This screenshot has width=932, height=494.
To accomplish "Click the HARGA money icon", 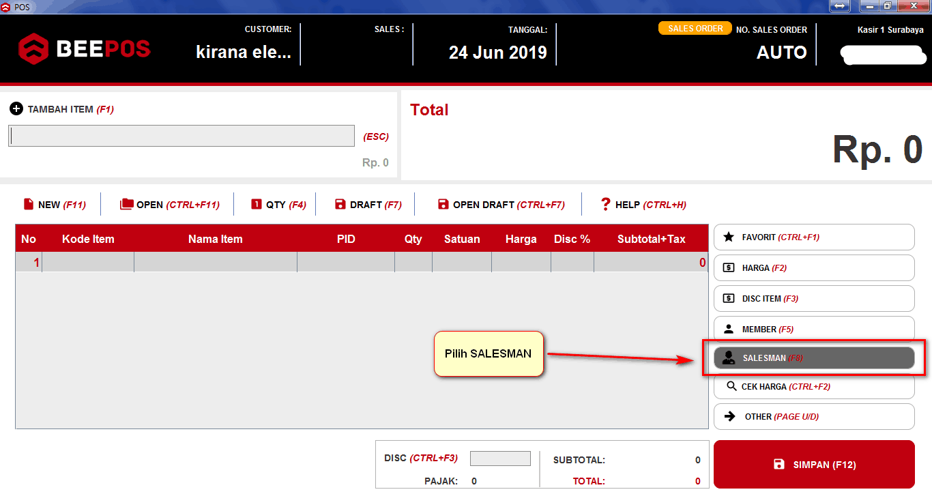I will [729, 267].
